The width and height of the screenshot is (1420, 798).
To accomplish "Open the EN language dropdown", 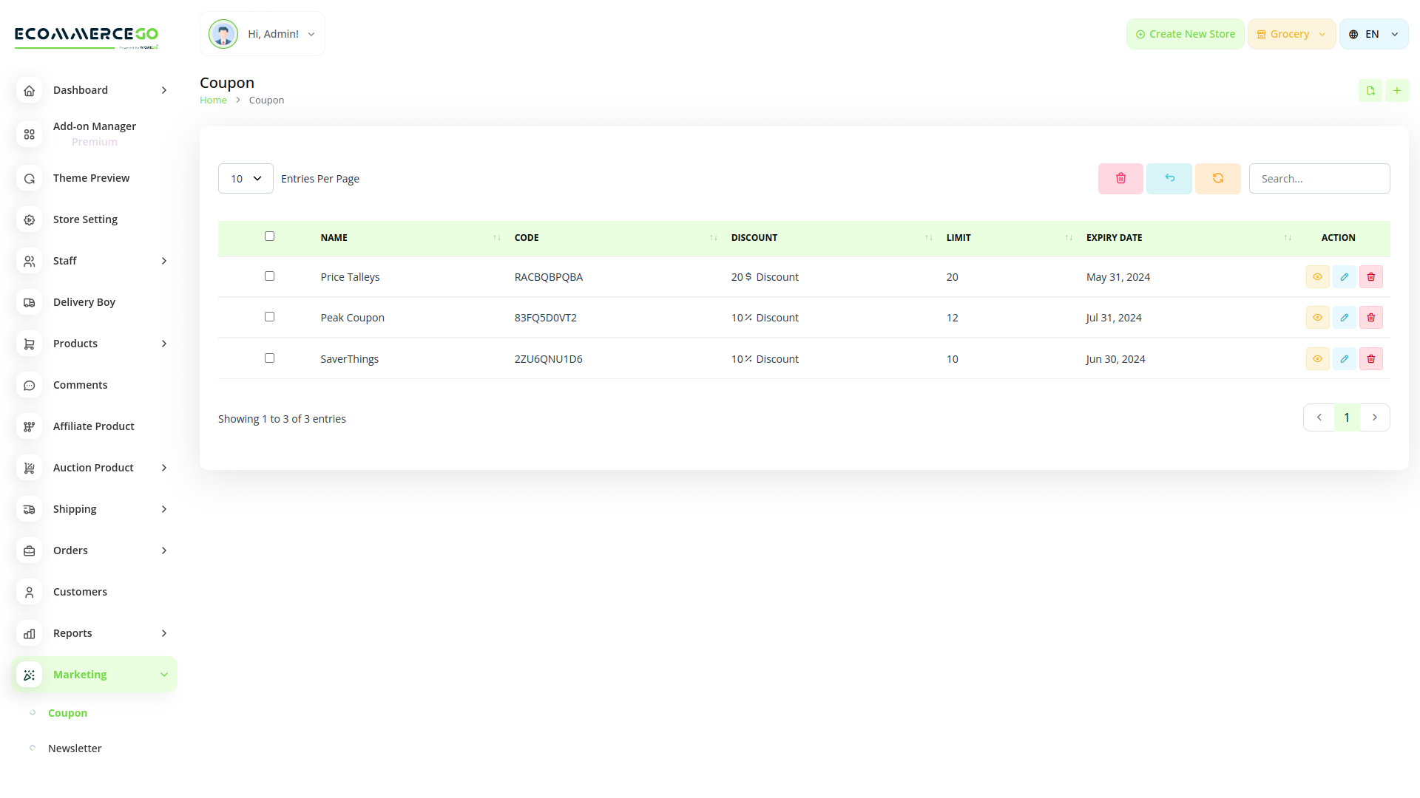I will pos(1373,33).
